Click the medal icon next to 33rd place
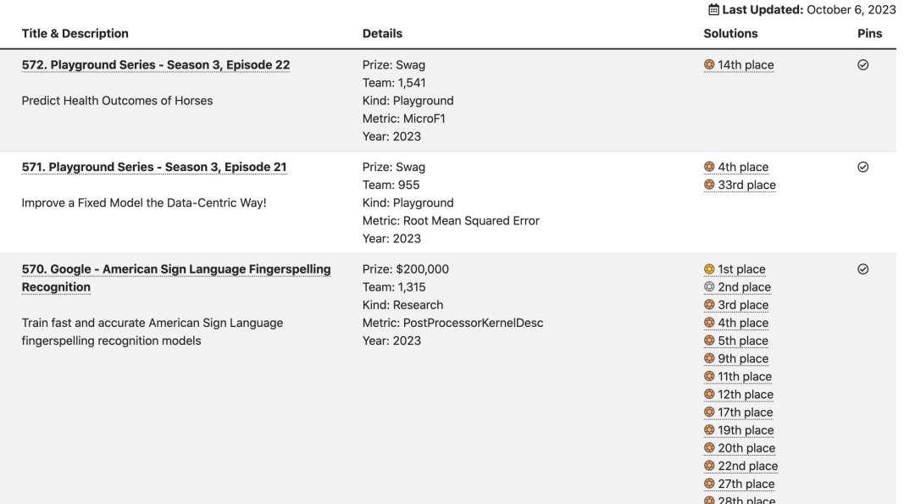 pos(709,185)
